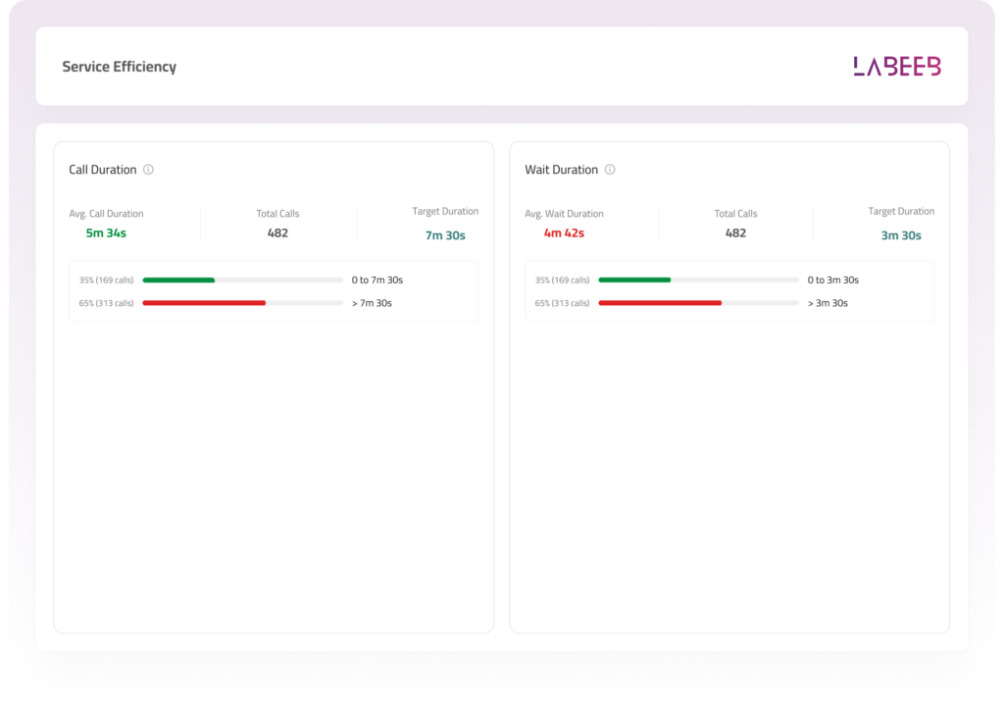The height and width of the screenshot is (714, 1004).
Task: Click the Call Duration info icon
Action: click(149, 170)
